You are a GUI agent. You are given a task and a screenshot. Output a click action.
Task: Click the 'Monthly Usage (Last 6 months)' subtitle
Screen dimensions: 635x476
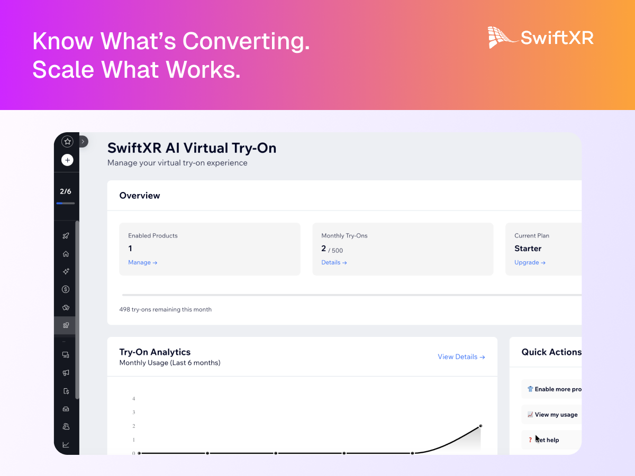pos(170,363)
